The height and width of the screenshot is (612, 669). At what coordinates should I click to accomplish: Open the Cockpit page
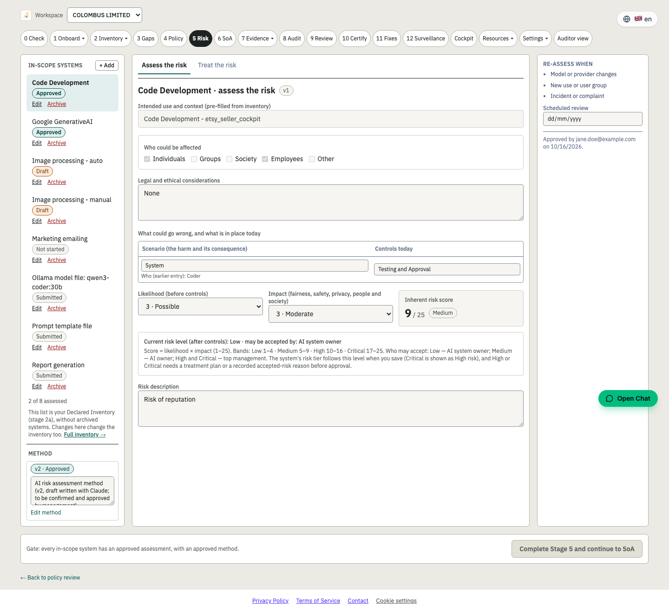tap(464, 39)
